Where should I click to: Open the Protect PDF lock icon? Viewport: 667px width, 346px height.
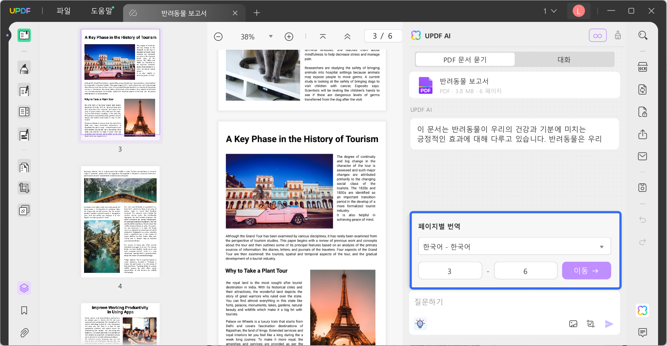point(642,112)
